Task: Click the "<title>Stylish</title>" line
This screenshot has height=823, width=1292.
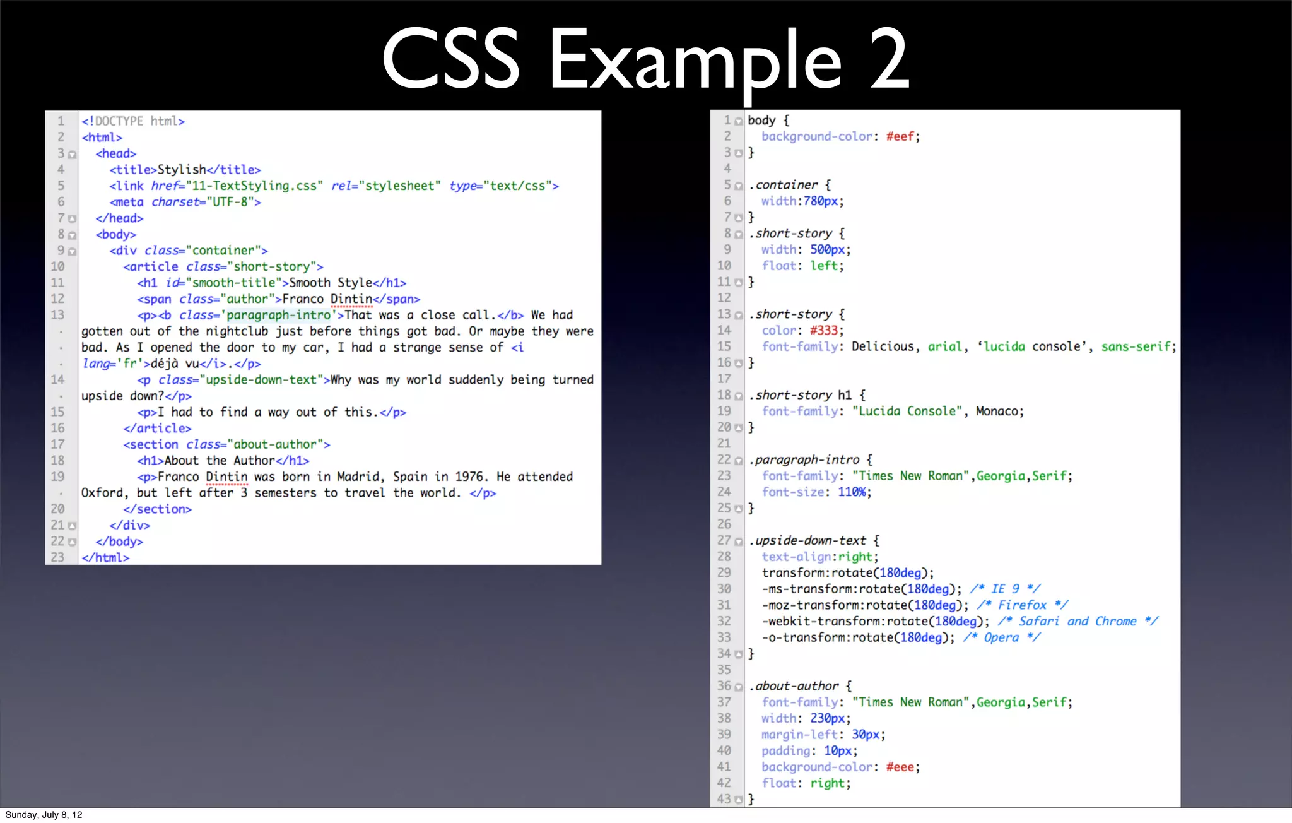Action: 185,170
